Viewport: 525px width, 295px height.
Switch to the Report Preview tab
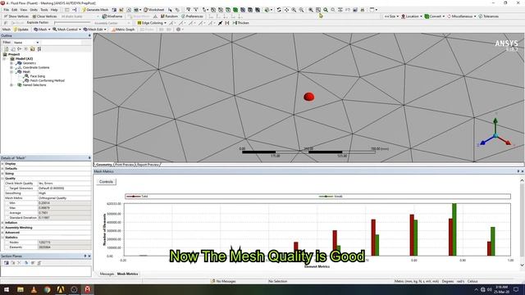[148, 165]
